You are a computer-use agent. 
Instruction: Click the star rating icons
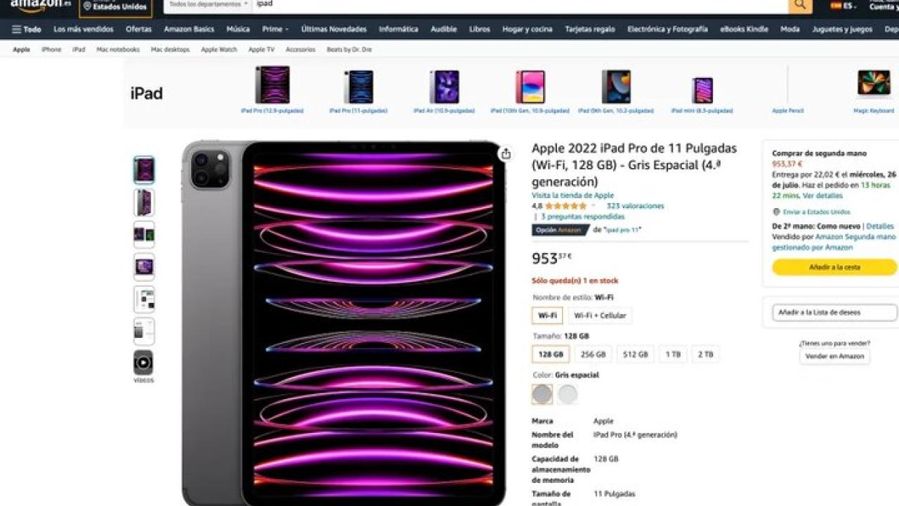pos(565,206)
